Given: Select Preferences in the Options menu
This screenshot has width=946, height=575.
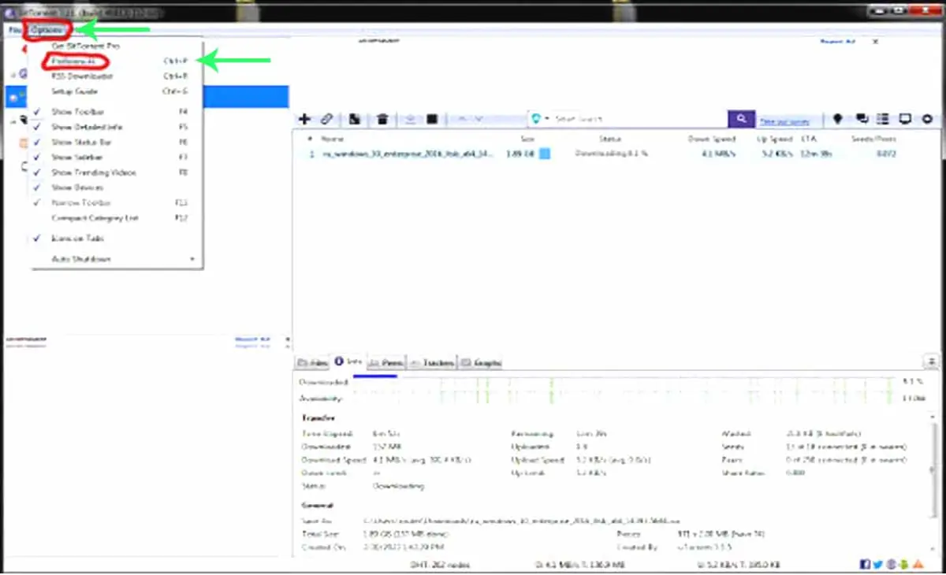Looking at the screenshot, I should 116,61.
